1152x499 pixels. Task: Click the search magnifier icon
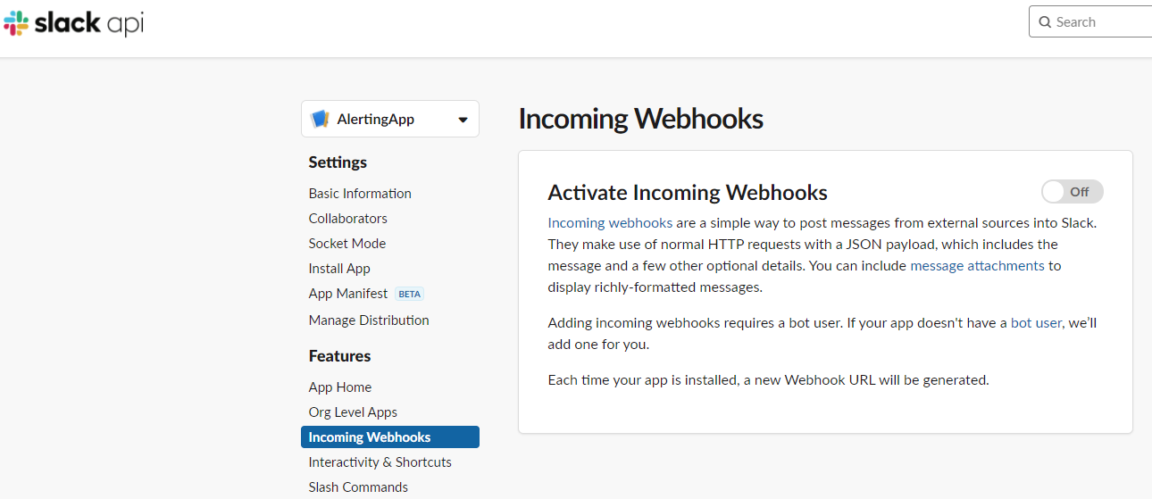[x=1045, y=22]
